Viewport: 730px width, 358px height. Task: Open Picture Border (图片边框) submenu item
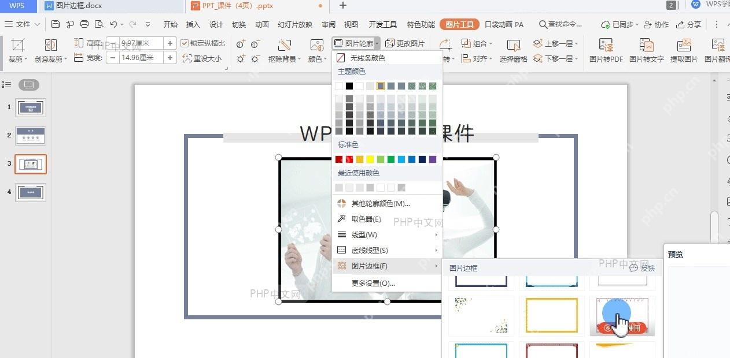pos(386,266)
